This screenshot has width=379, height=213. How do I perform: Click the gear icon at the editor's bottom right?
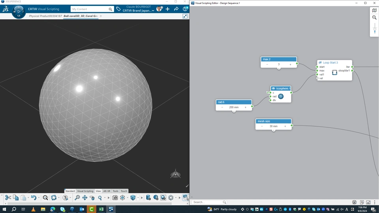click(355, 202)
